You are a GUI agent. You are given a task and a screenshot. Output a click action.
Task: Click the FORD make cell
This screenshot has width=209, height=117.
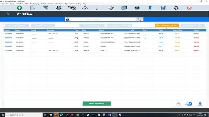point(86,42)
